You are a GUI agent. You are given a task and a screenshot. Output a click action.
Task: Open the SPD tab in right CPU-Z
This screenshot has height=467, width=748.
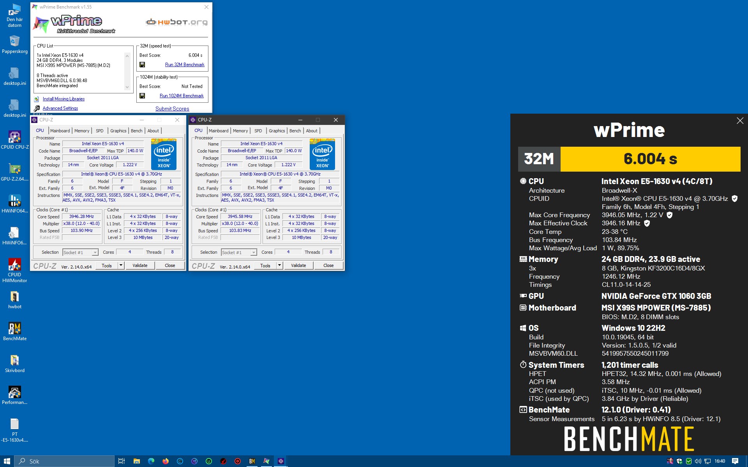[x=258, y=131]
